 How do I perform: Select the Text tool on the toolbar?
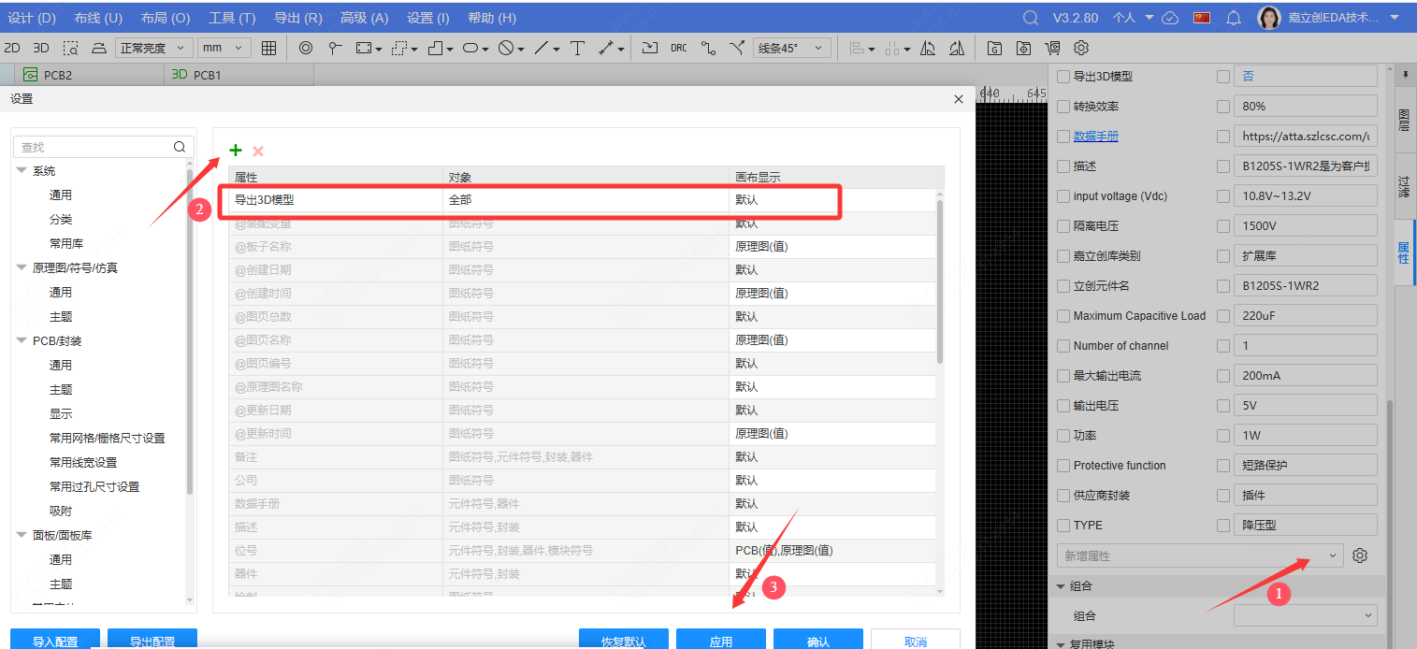point(577,48)
